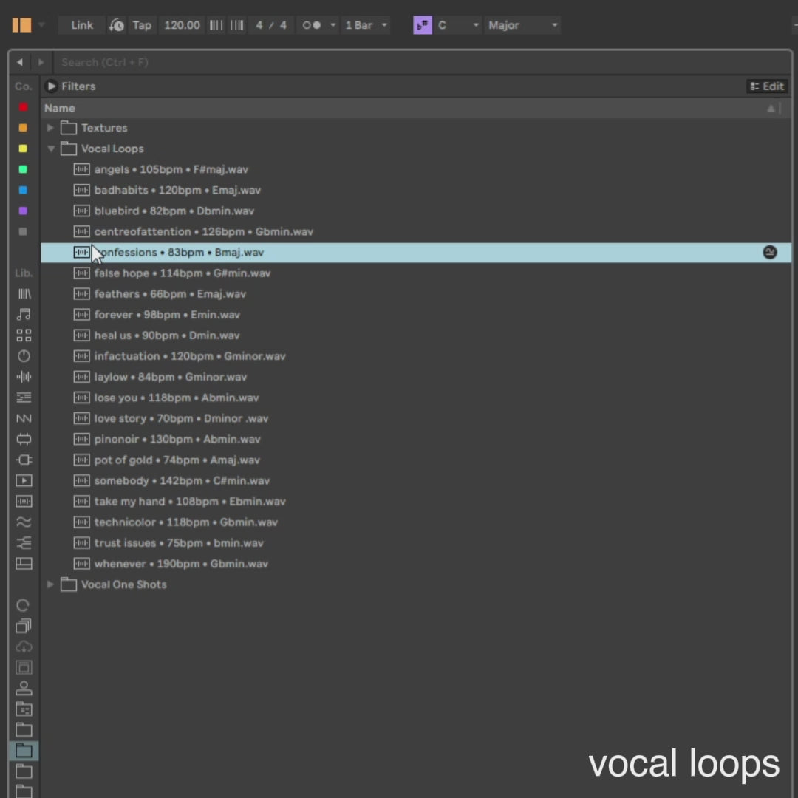Open the Major scale name dropdown
The width and height of the screenshot is (798, 798).
point(522,25)
